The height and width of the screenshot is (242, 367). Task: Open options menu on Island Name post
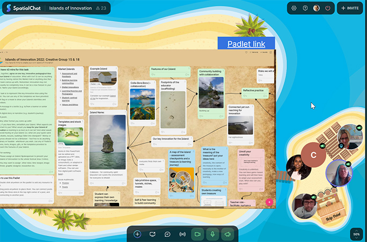pyautogui.click(x=125, y=112)
